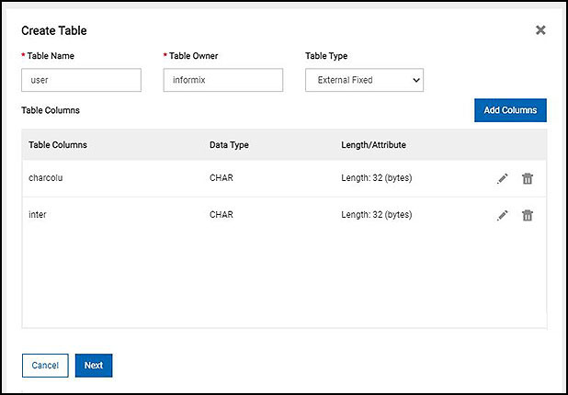The height and width of the screenshot is (395, 568).
Task: Delete the inter column with trash icon
Action: click(528, 215)
